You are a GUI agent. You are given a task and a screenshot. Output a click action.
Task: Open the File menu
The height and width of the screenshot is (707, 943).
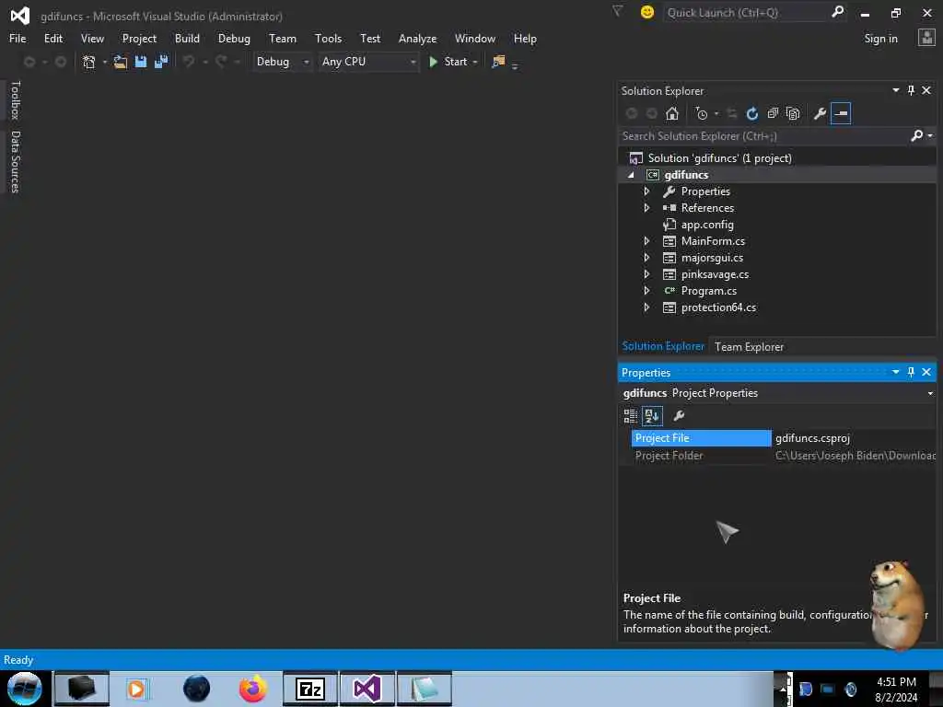(x=17, y=39)
